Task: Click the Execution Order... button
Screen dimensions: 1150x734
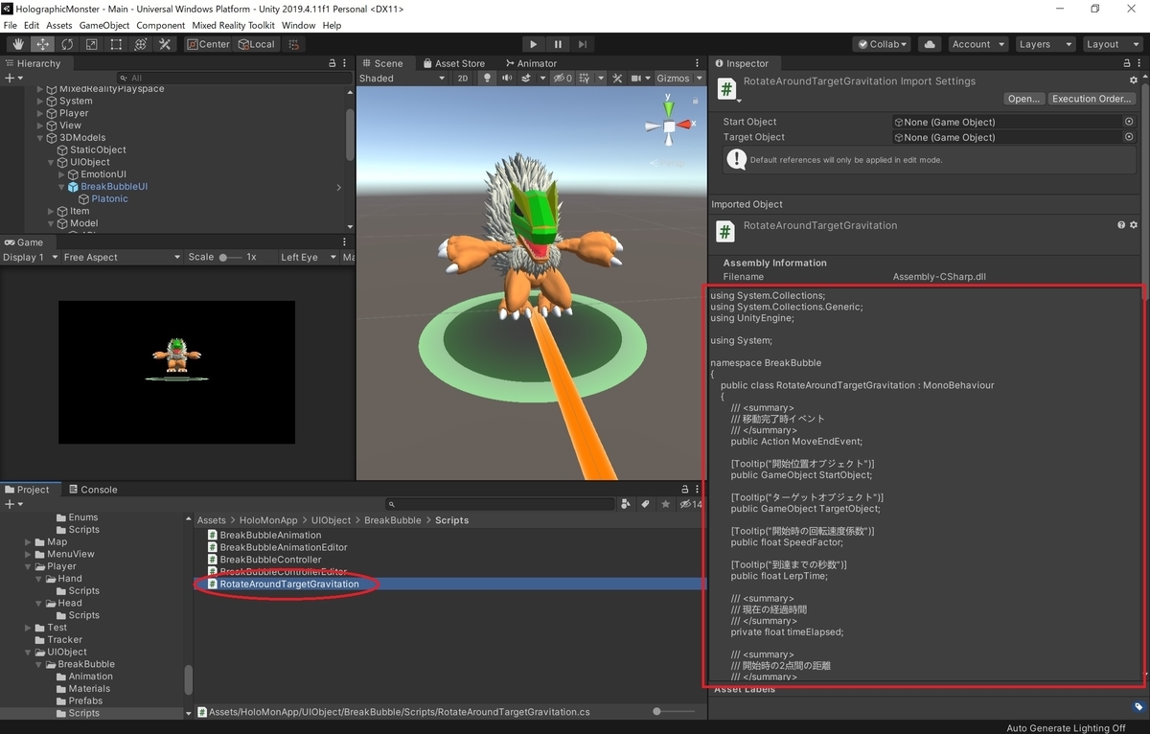Action: pos(1092,99)
